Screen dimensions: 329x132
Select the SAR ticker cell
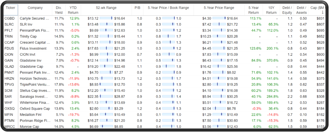8,97
